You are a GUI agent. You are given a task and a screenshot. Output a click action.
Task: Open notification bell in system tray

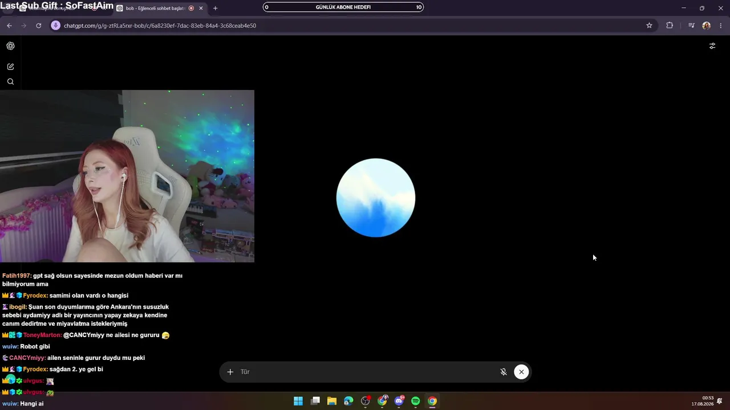720,401
